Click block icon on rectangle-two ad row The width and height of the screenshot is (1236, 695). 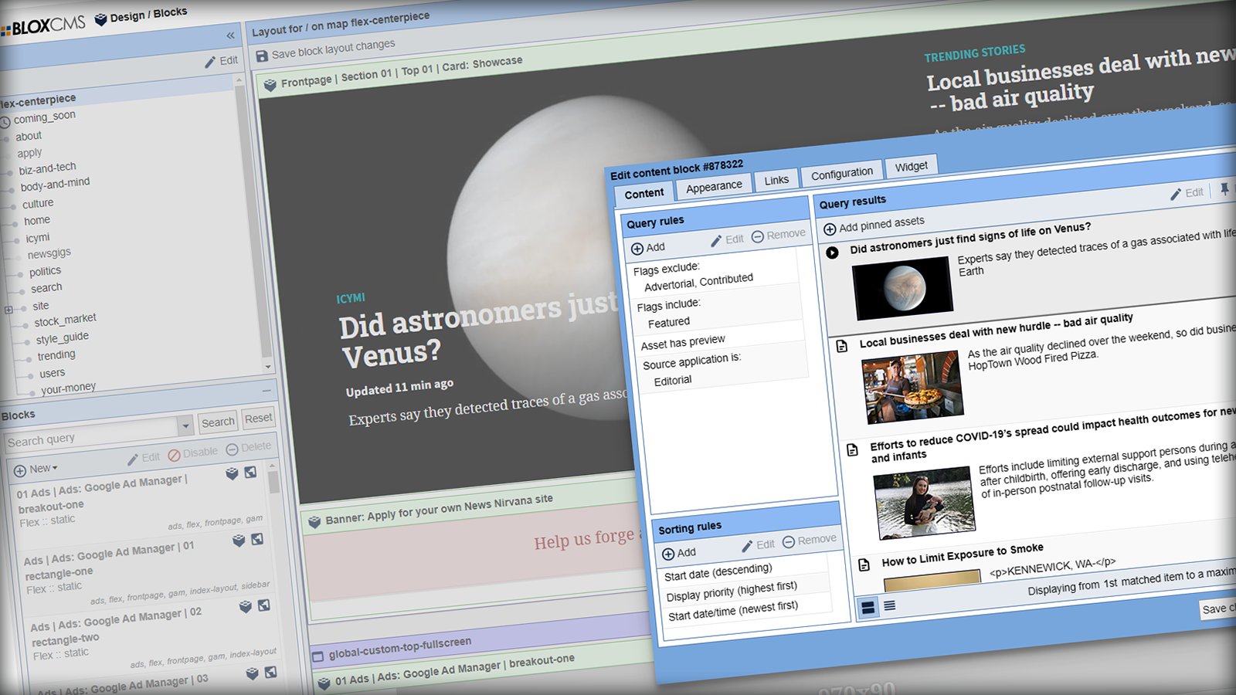tap(246, 607)
